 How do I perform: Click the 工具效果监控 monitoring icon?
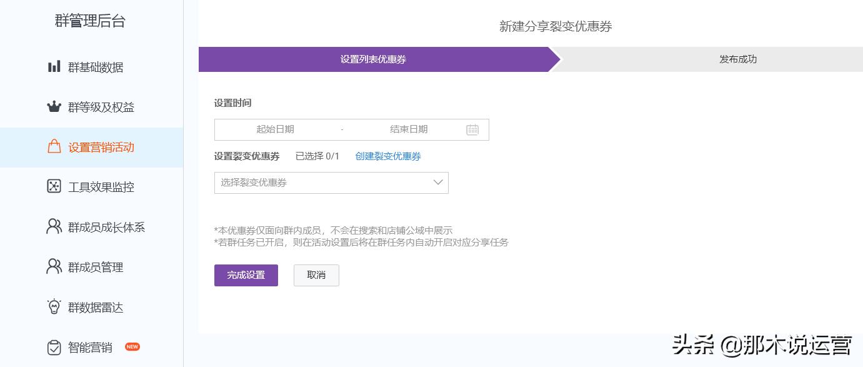[54, 186]
